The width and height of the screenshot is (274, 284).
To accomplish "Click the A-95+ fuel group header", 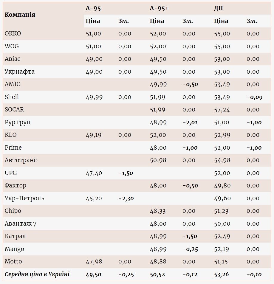I will 159,8.
